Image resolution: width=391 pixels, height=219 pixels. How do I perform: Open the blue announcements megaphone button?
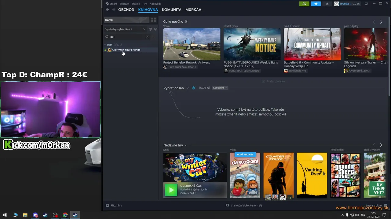pyautogui.click(x=316, y=4)
